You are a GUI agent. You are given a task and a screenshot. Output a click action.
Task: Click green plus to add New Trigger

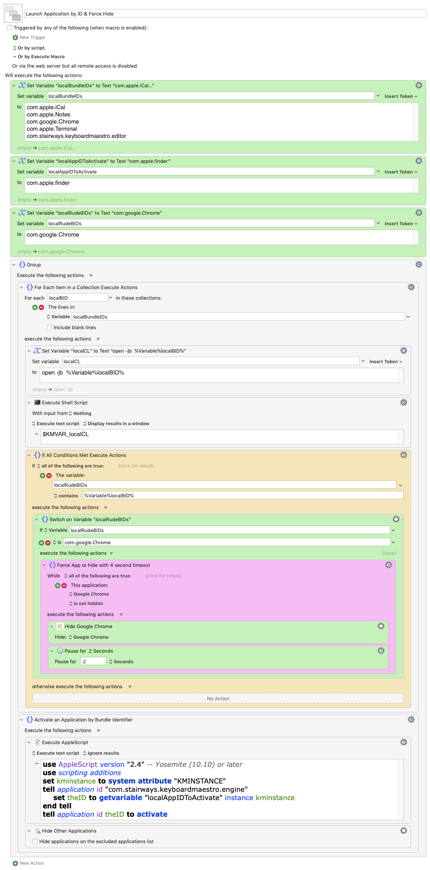tap(15, 37)
